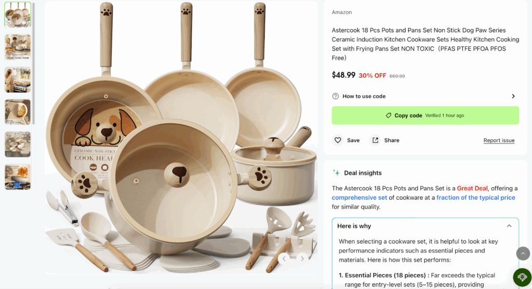Click the Share icon
Screen dimensions: 532x289
click(x=375, y=140)
